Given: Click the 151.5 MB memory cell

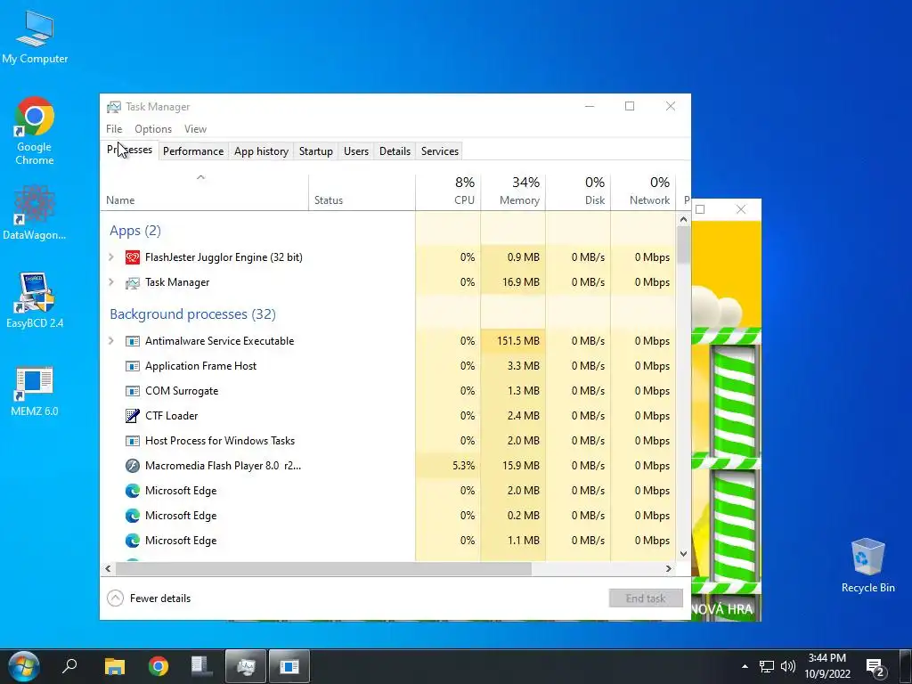Looking at the screenshot, I should click(513, 341).
